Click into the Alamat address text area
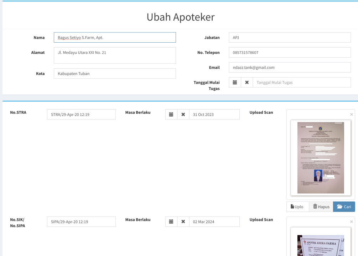The height and width of the screenshot is (256, 358). pyautogui.click(x=115, y=55)
